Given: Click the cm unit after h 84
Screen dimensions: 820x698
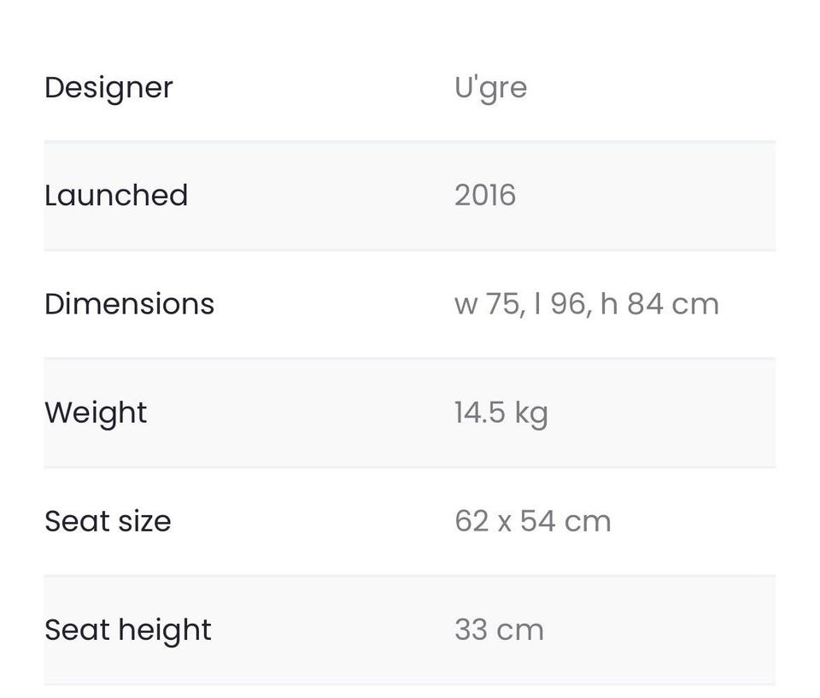Looking at the screenshot, I should 695,304.
